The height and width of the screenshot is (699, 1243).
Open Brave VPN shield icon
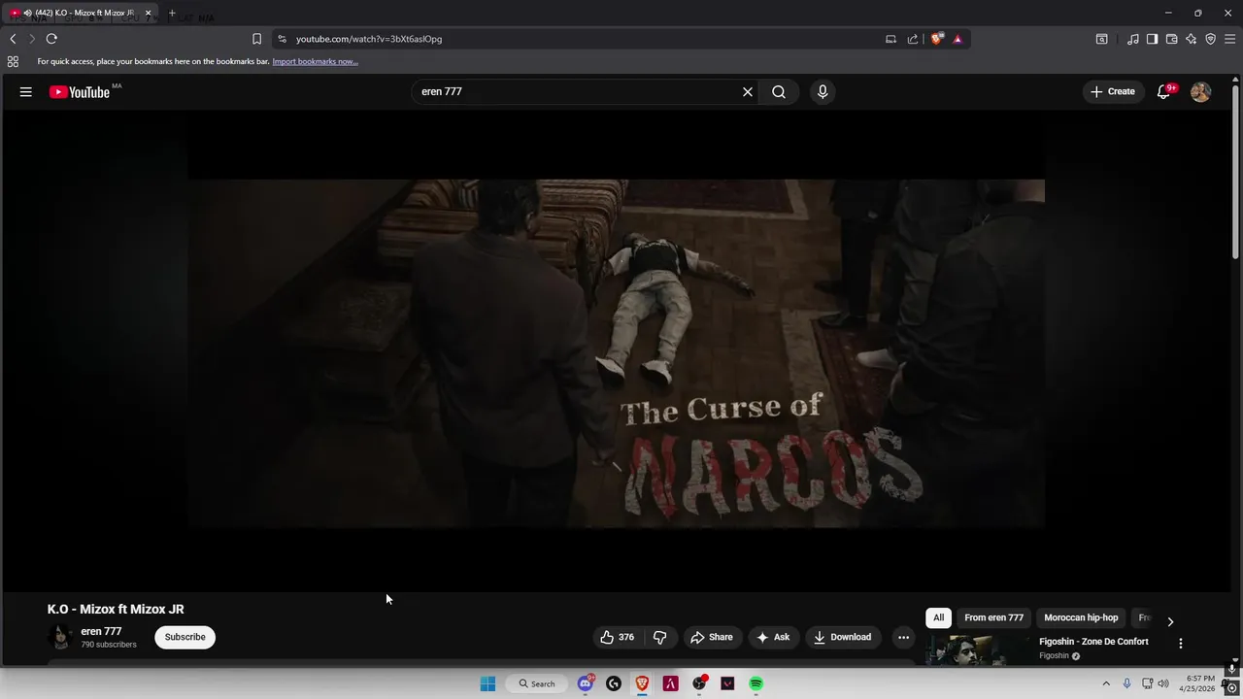(x=1210, y=39)
